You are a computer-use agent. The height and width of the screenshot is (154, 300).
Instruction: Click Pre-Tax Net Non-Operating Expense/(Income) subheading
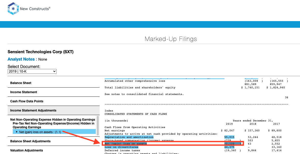[x=54, y=125]
